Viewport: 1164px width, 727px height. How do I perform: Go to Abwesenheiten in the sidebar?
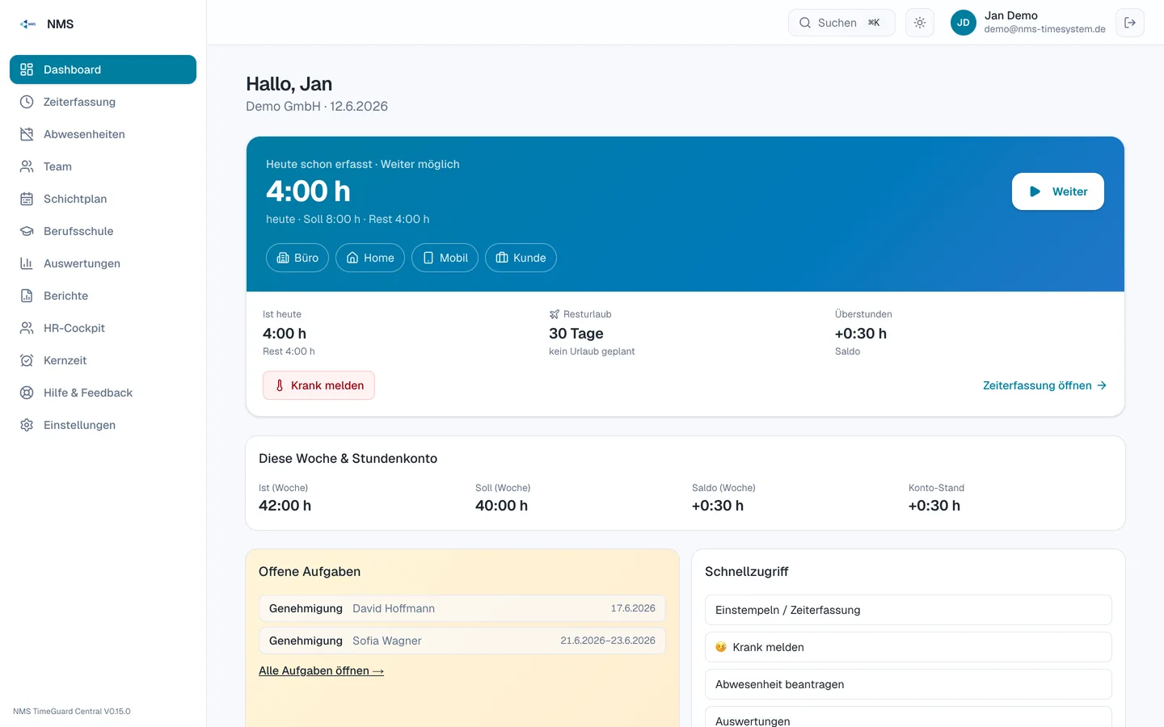click(103, 134)
